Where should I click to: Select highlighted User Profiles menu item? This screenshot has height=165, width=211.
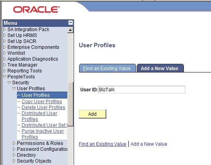tap(42, 95)
